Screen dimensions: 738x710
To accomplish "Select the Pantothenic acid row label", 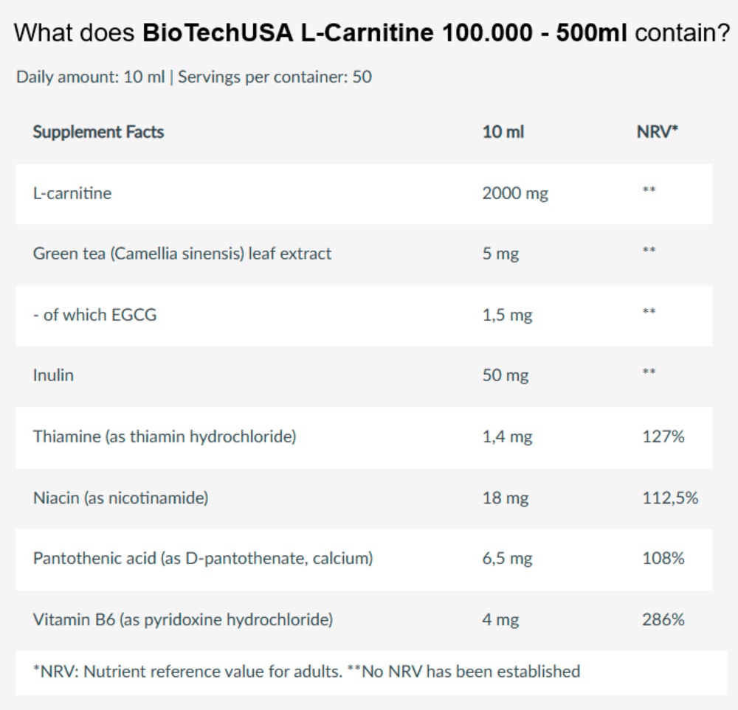I will tap(203, 559).
